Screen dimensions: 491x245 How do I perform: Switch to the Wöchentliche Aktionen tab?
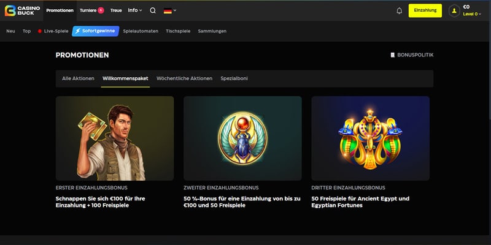(185, 78)
